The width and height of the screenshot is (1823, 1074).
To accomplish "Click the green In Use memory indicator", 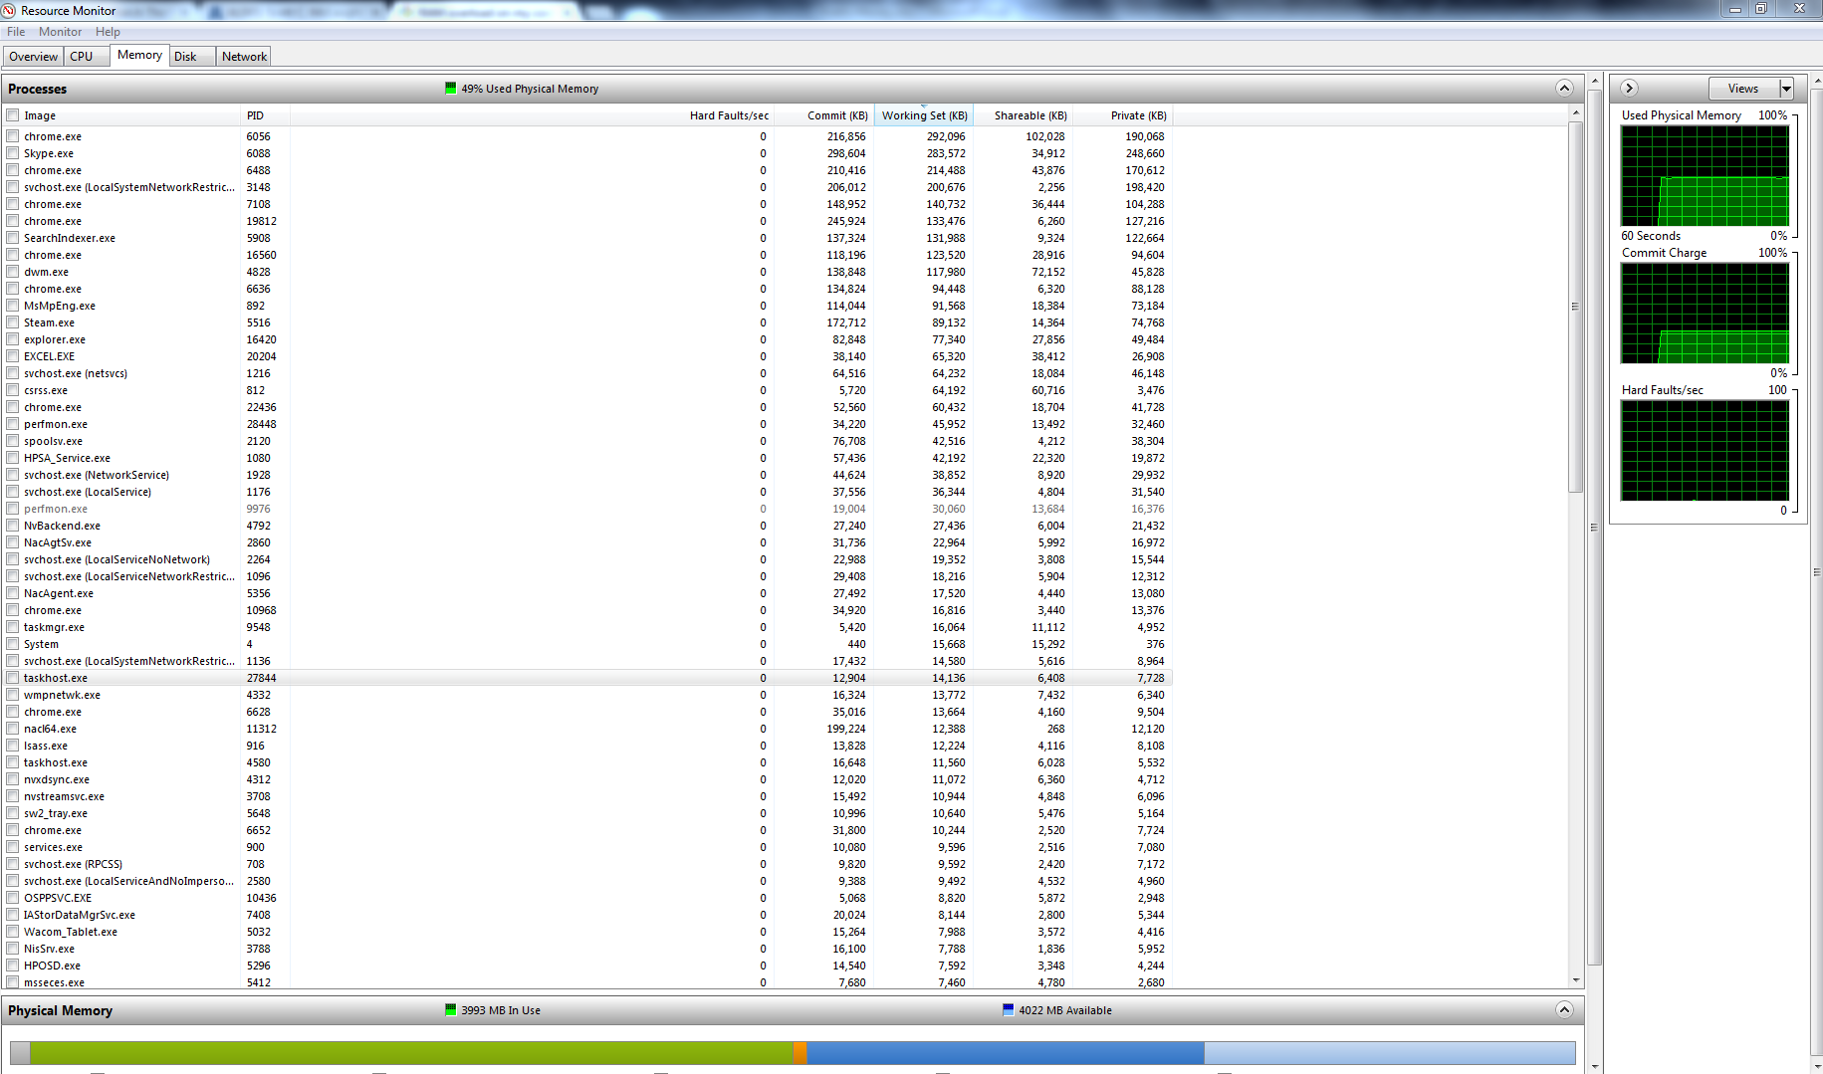I will pyautogui.click(x=451, y=1010).
